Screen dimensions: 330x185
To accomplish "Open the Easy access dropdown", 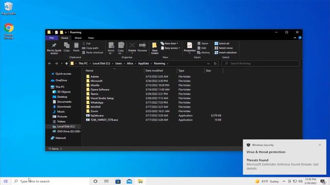I will (170, 48).
